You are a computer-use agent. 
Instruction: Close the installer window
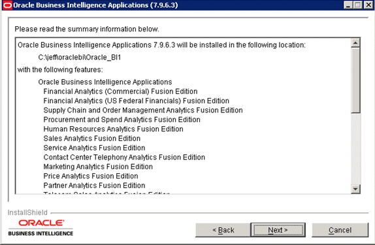coord(368,5)
